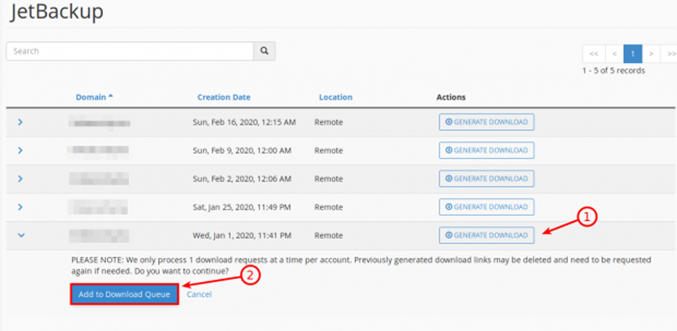
Task: Generate download for Feb 16, 2020 backup
Action: [x=487, y=122]
